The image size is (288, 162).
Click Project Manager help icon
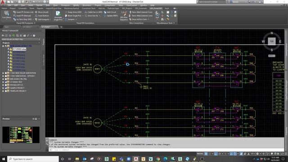tap(34, 36)
